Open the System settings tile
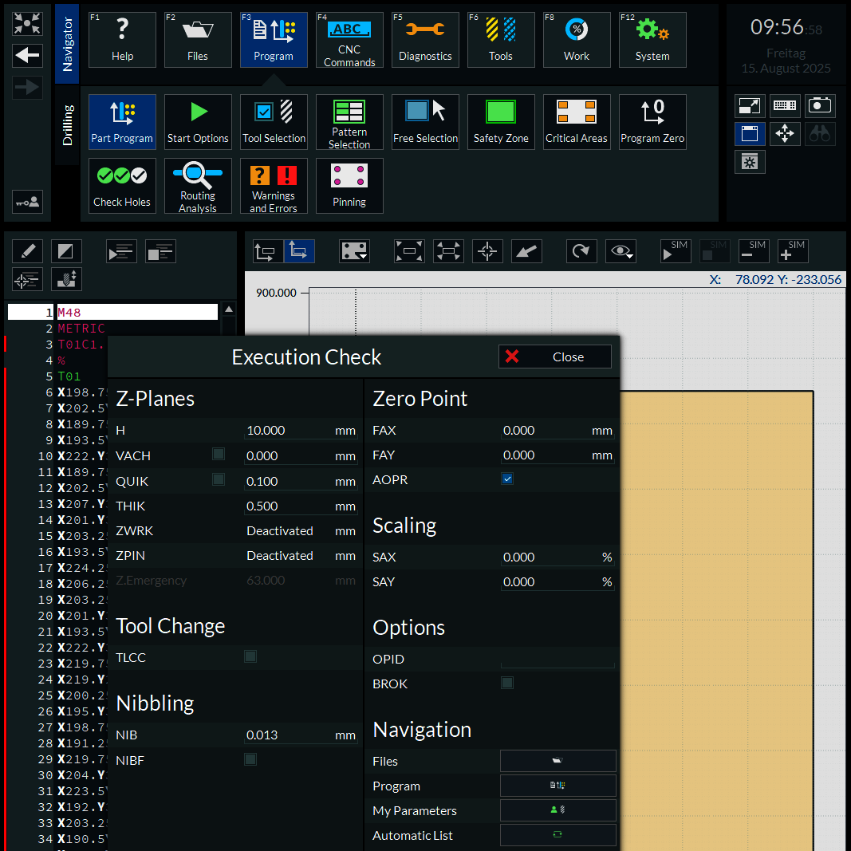The width and height of the screenshot is (851, 851). [652, 40]
